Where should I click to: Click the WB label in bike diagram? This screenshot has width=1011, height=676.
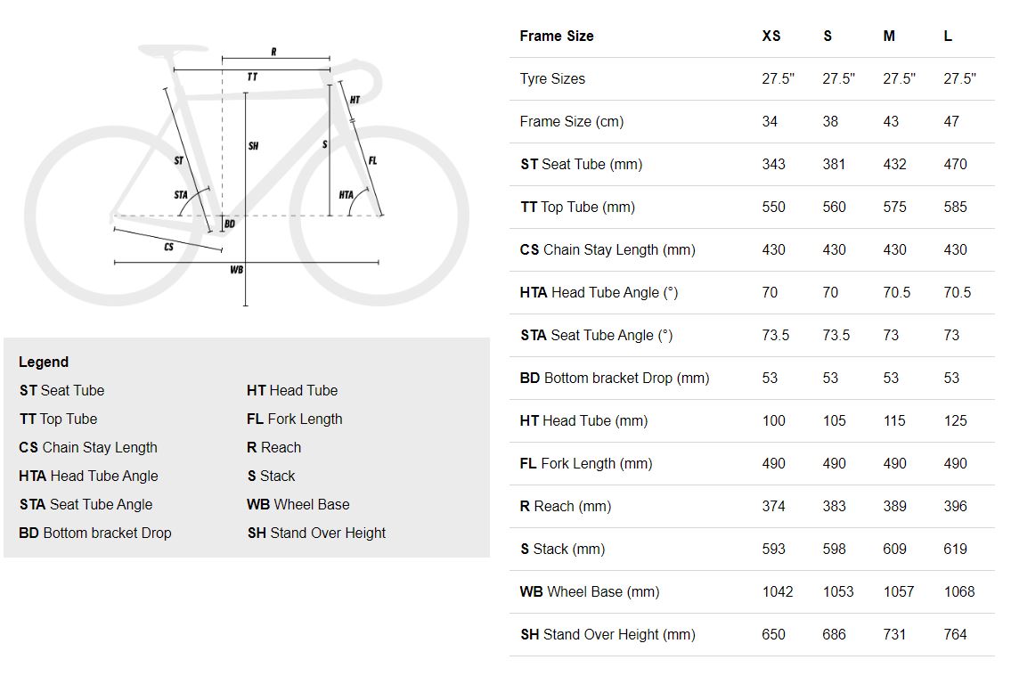pos(237,269)
